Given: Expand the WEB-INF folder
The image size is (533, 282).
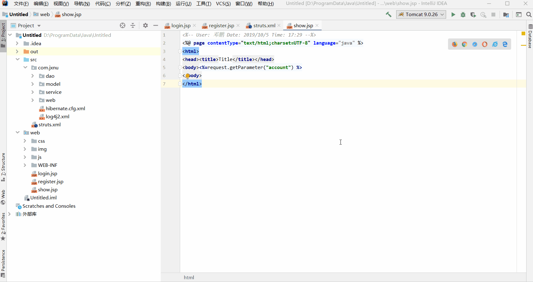Looking at the screenshot, I should (x=25, y=165).
